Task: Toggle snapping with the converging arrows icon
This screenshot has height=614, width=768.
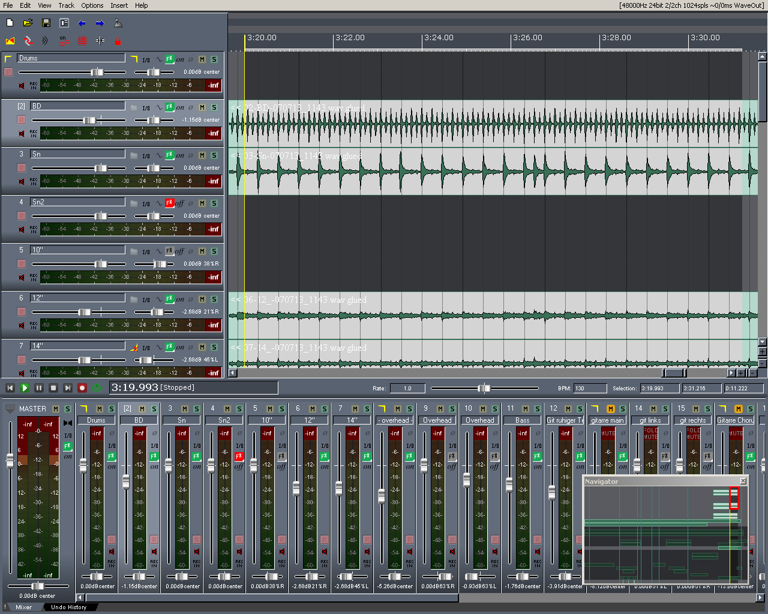Action: [100, 41]
